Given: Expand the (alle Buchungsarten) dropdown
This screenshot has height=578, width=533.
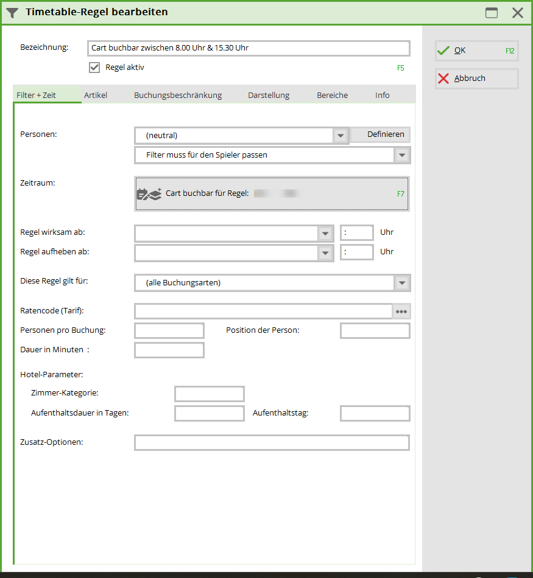Looking at the screenshot, I should (402, 283).
